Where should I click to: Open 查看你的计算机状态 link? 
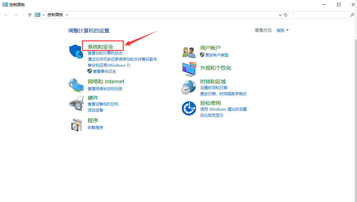tap(105, 53)
